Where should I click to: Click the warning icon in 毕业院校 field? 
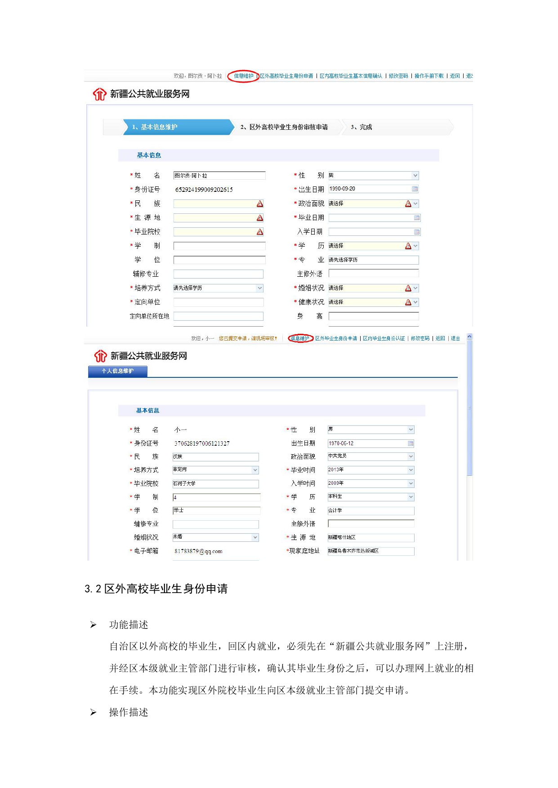260,232
